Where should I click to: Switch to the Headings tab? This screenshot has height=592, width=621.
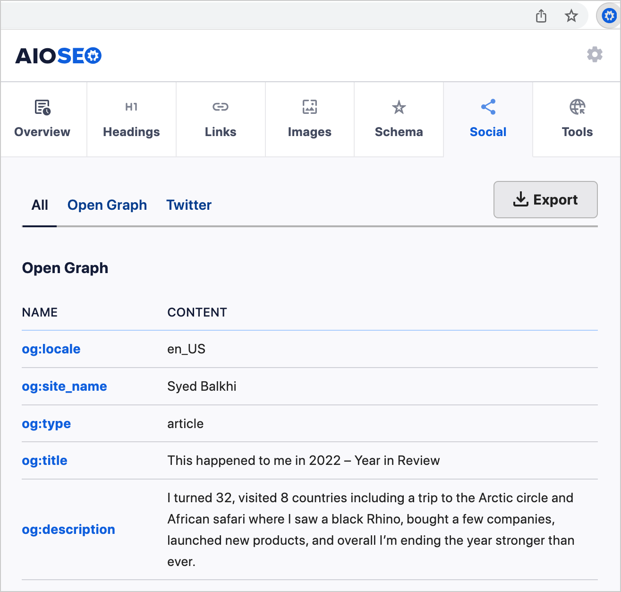point(131,119)
